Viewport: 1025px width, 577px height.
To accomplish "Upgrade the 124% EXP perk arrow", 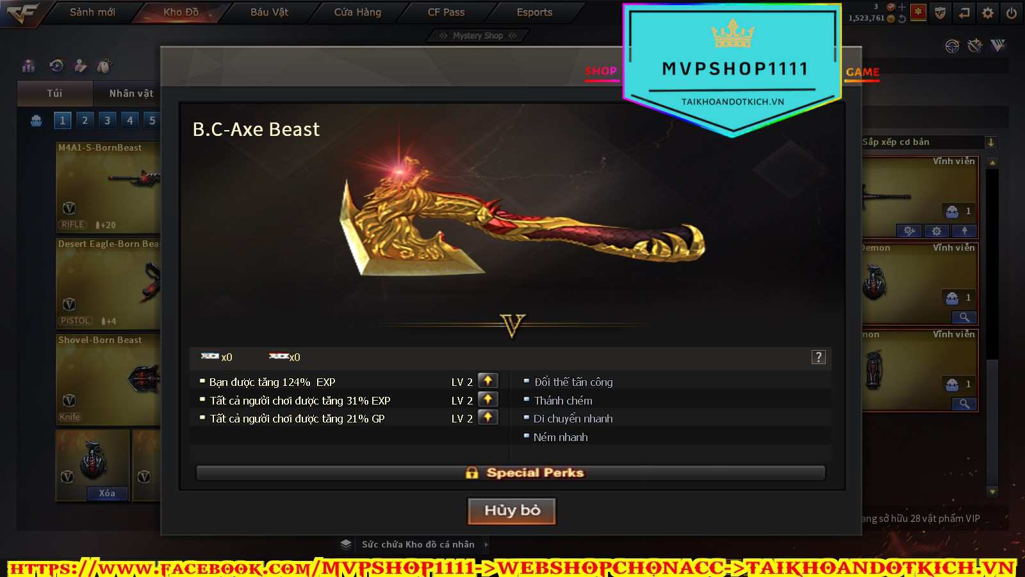I will 488,381.
